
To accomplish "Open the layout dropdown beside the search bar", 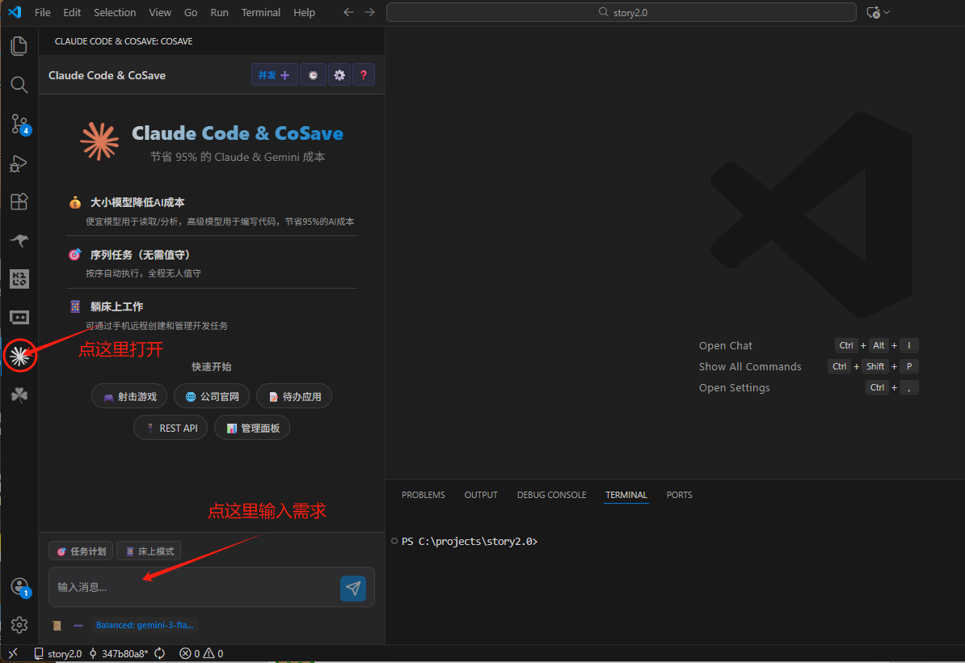I will coord(878,12).
